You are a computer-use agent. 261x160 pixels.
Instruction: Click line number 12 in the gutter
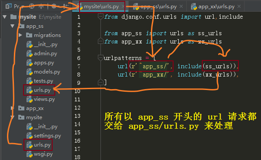click(x=77, y=108)
